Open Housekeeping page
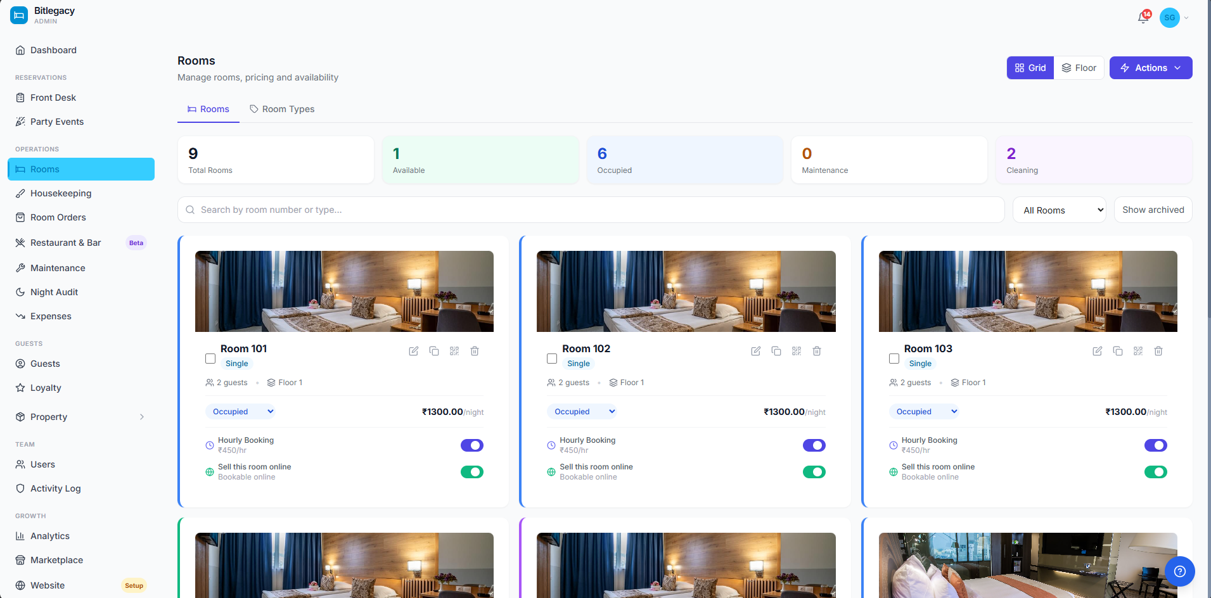 point(81,193)
